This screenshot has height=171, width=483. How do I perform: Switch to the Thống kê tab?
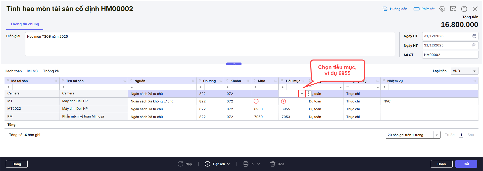pos(51,71)
